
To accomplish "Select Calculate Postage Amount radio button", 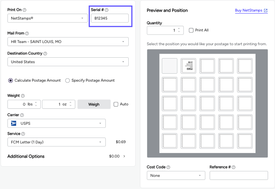I will [x=11, y=81].
